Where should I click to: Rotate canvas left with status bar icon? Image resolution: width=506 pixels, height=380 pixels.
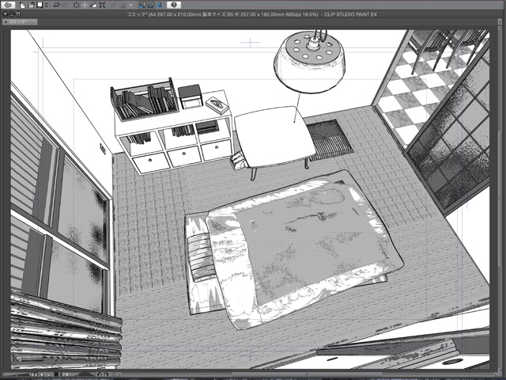(x=100, y=374)
